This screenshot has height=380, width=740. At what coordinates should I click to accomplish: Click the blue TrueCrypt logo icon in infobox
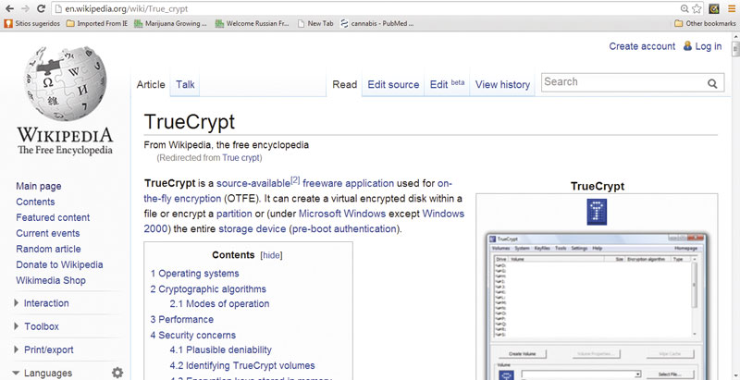(x=597, y=212)
